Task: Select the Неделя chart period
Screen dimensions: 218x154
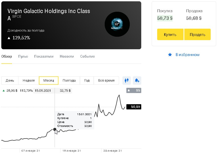Action: (29, 81)
